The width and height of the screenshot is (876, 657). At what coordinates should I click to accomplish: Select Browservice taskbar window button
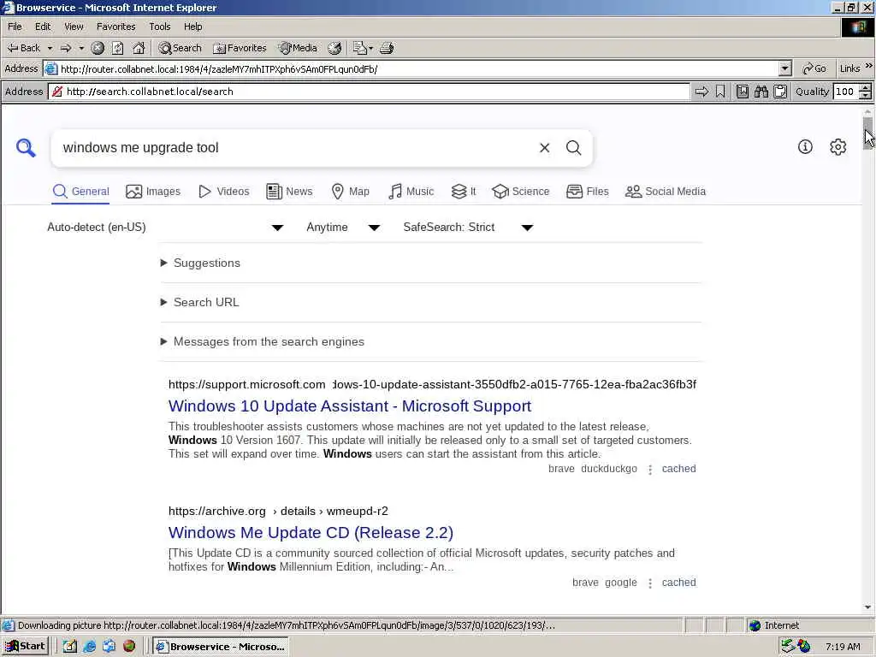click(221, 647)
